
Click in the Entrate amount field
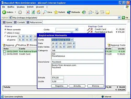point(57,78)
